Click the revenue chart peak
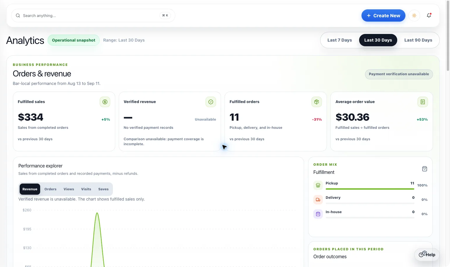The height and width of the screenshot is (267, 450). coord(97,213)
